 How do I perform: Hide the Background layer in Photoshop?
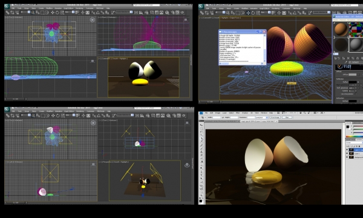pos(347,157)
